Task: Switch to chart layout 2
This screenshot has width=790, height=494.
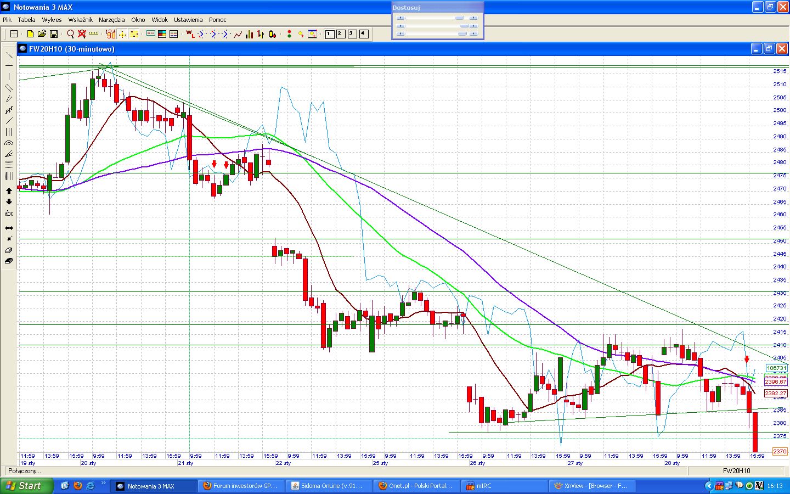Action: click(x=340, y=34)
